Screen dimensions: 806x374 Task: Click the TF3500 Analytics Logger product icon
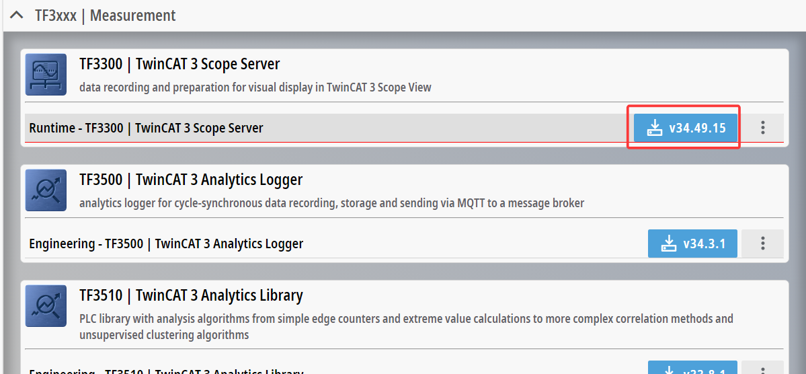(46, 190)
